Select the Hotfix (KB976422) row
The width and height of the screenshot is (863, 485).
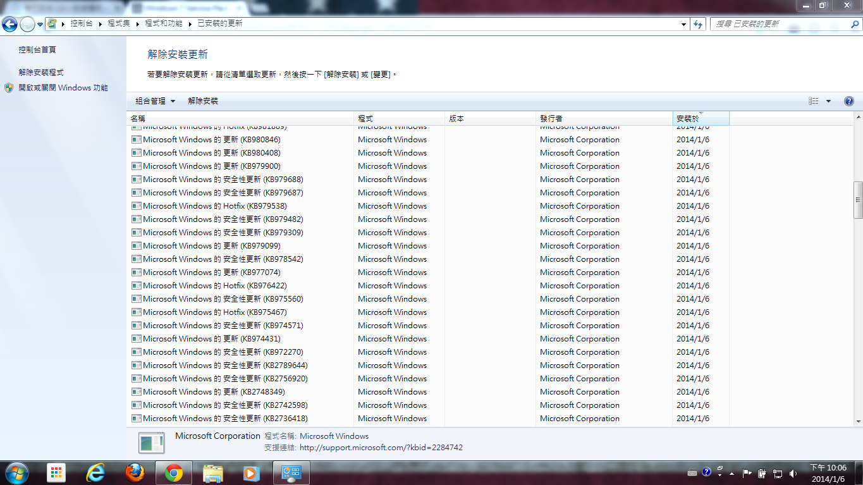point(428,286)
